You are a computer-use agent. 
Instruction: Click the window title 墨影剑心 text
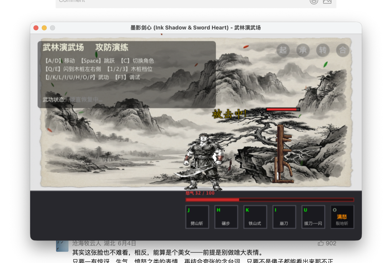pyautogui.click(x=196, y=28)
